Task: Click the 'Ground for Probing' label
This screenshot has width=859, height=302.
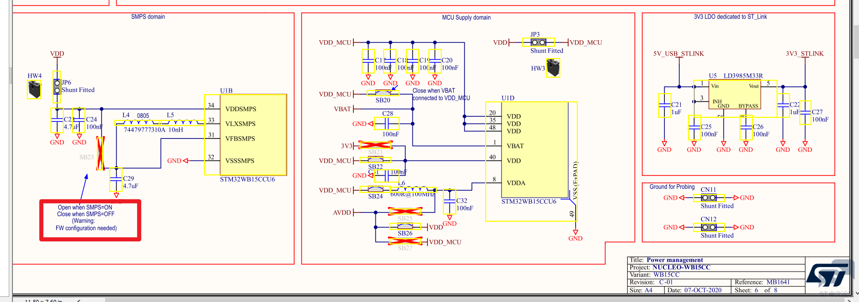Action: click(672, 187)
